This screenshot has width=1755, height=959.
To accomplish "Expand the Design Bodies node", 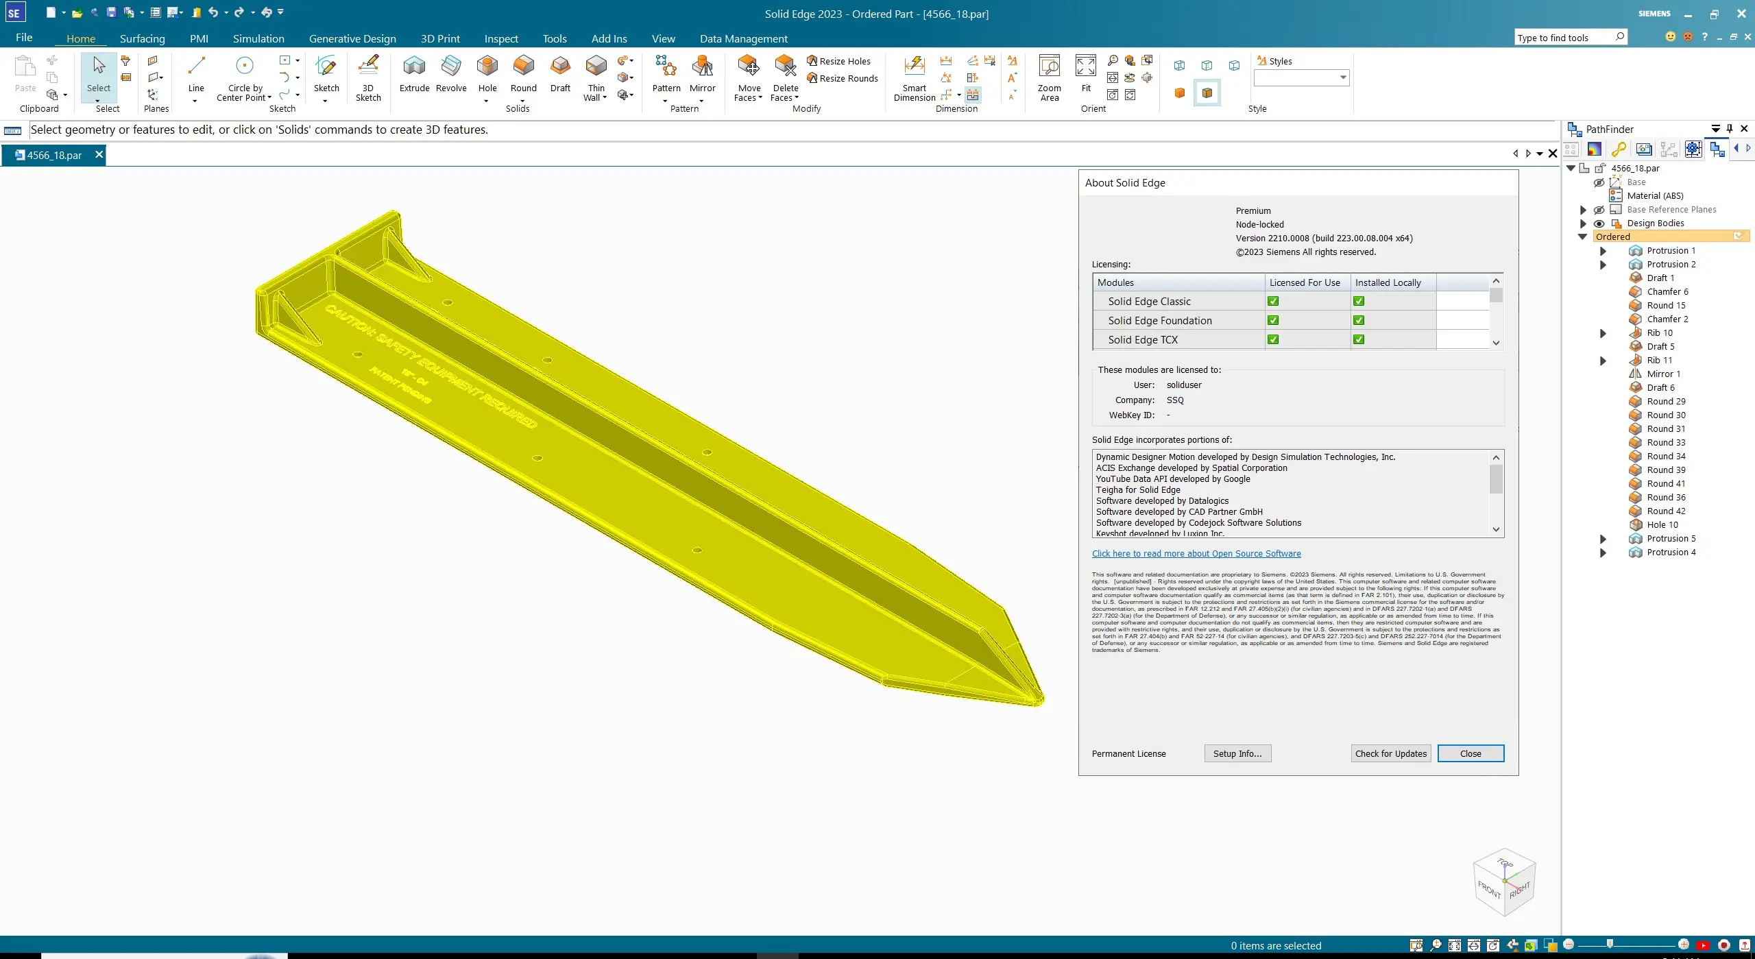I will pos(1582,223).
